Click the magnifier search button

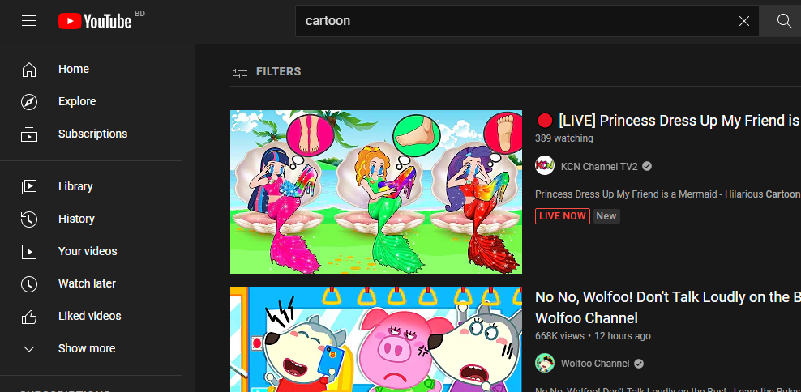784,21
